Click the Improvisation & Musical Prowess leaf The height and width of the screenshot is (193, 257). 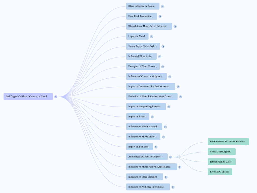coord(228,142)
